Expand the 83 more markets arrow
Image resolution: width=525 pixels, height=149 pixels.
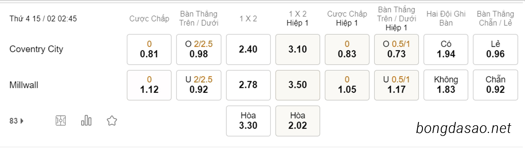point(22,121)
